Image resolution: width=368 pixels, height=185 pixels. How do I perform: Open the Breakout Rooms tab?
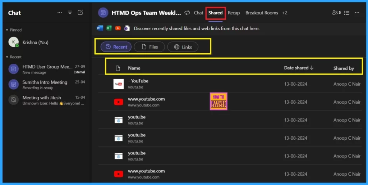pos(262,13)
